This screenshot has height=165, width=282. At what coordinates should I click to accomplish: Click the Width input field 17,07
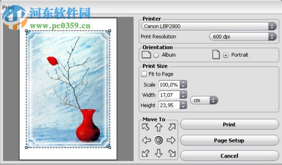tap(169, 95)
